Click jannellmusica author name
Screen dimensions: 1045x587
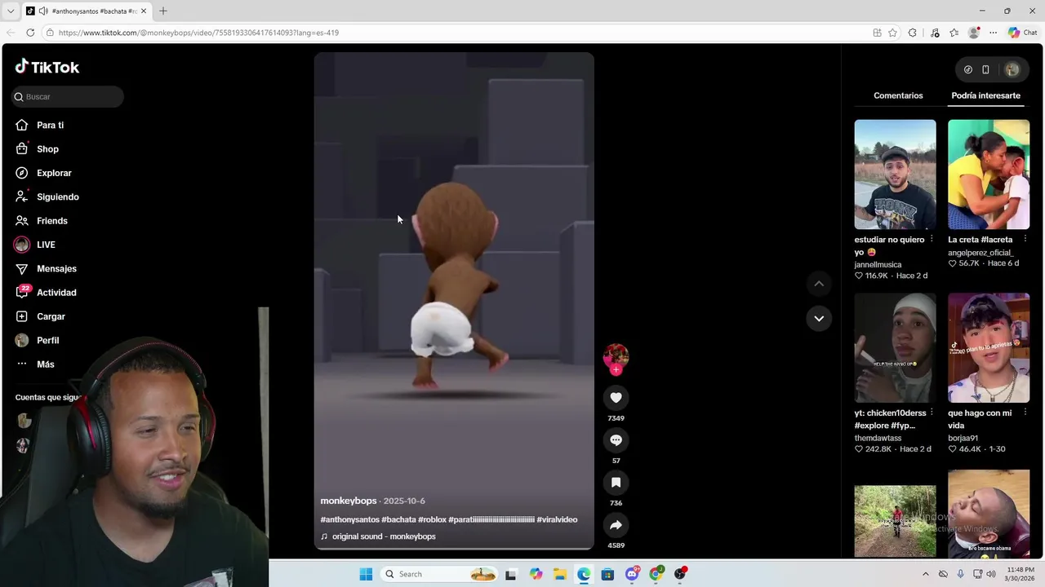878,265
